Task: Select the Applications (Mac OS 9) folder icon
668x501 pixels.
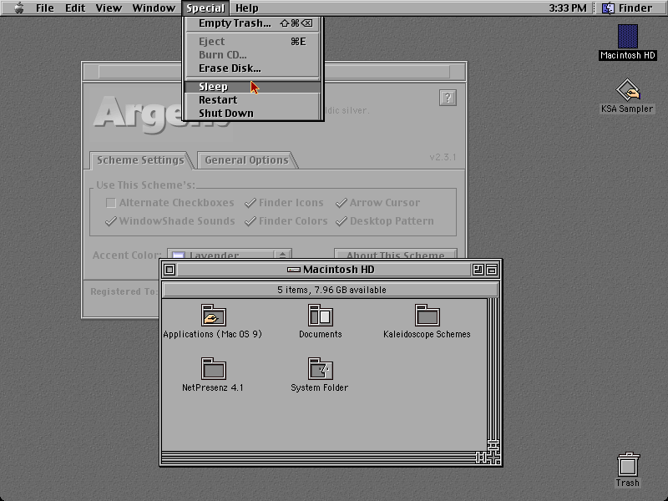Action: pos(214,316)
